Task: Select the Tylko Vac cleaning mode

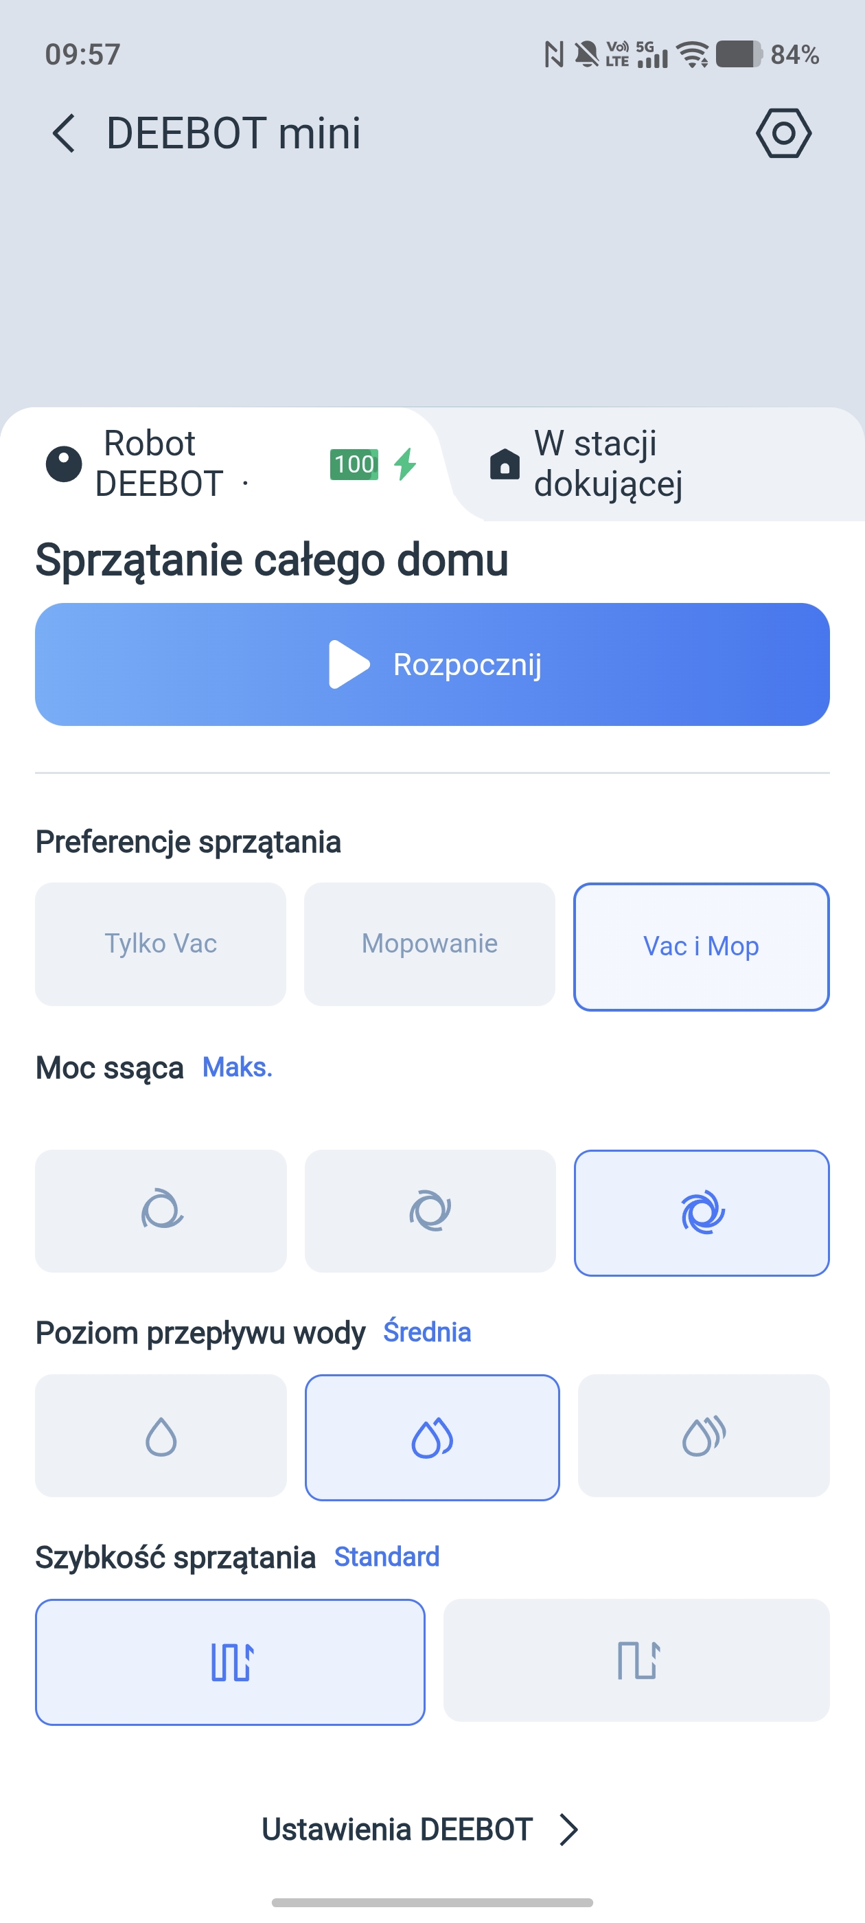Action: (x=161, y=944)
